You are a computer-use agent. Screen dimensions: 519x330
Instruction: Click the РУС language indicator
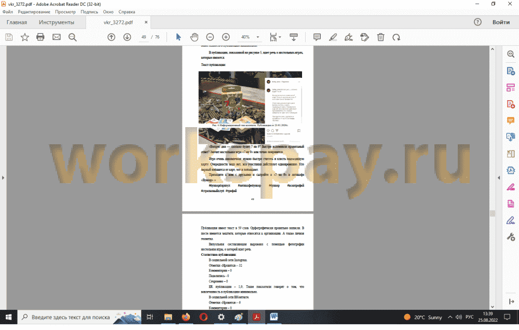[469, 317]
